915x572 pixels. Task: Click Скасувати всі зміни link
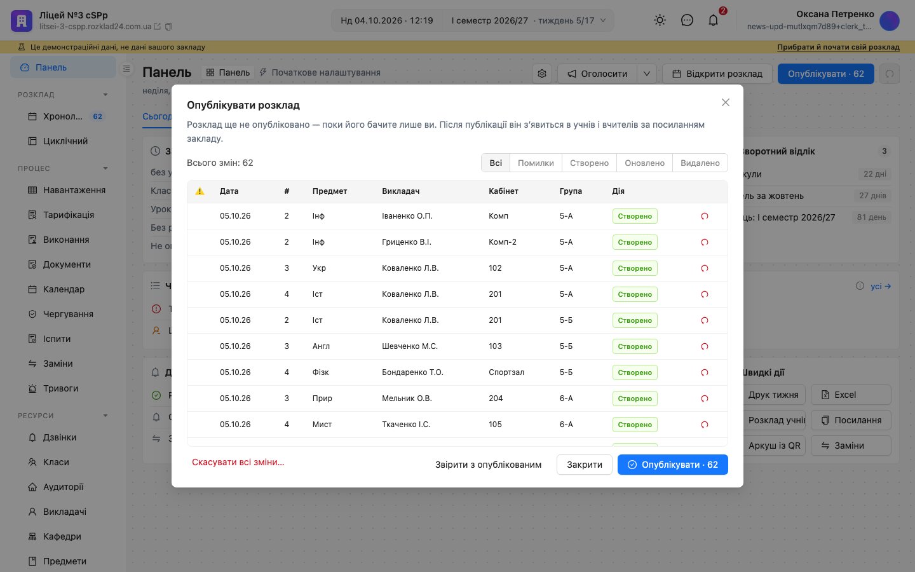(x=238, y=462)
